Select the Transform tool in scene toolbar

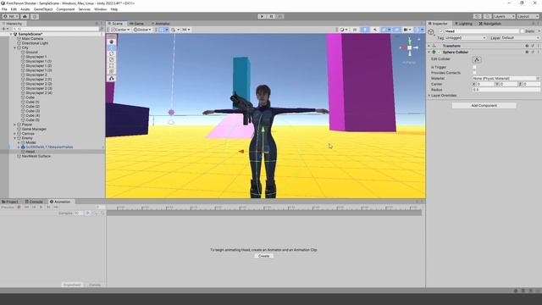111,71
